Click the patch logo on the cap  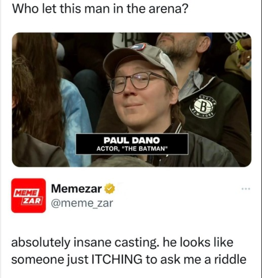tap(139, 47)
